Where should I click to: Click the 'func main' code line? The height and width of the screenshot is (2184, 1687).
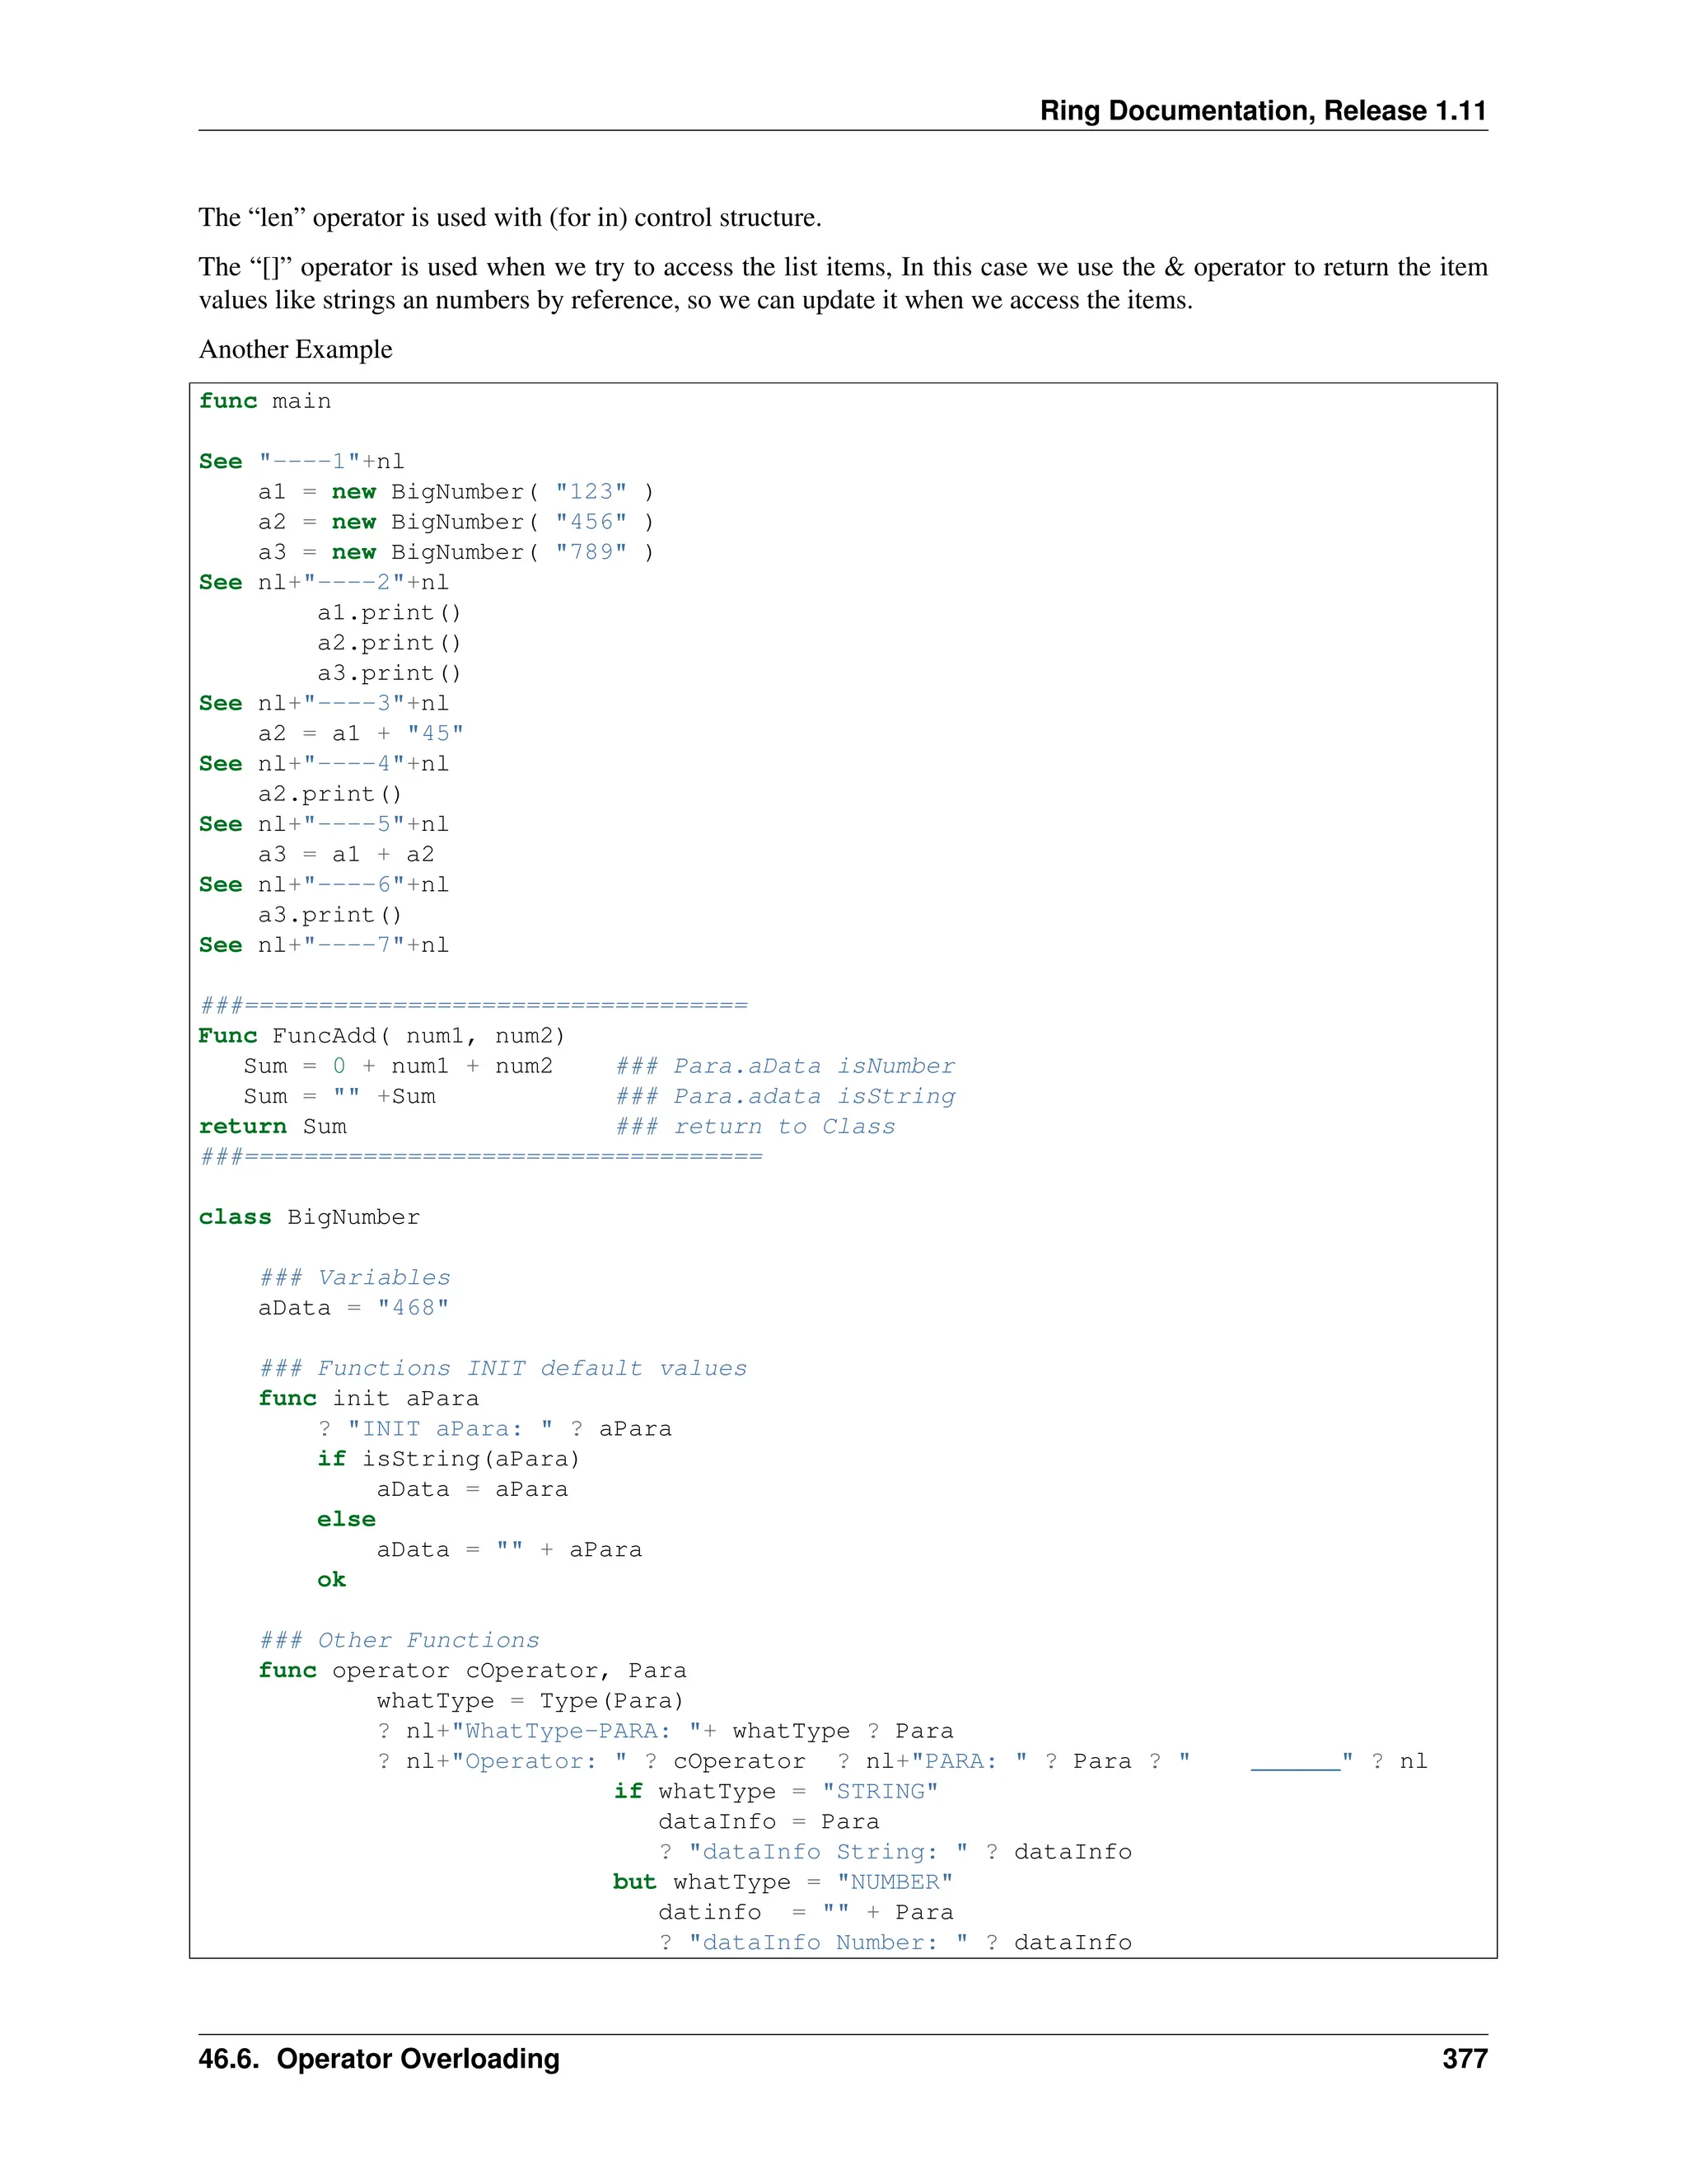(x=265, y=401)
